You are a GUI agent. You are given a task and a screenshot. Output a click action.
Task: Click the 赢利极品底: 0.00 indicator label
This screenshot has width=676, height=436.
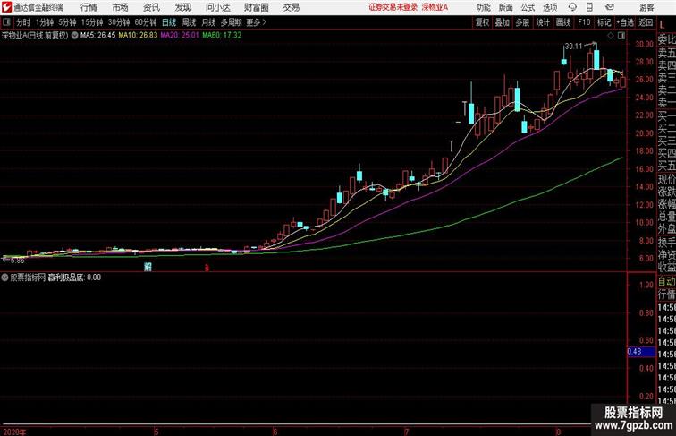point(74,278)
